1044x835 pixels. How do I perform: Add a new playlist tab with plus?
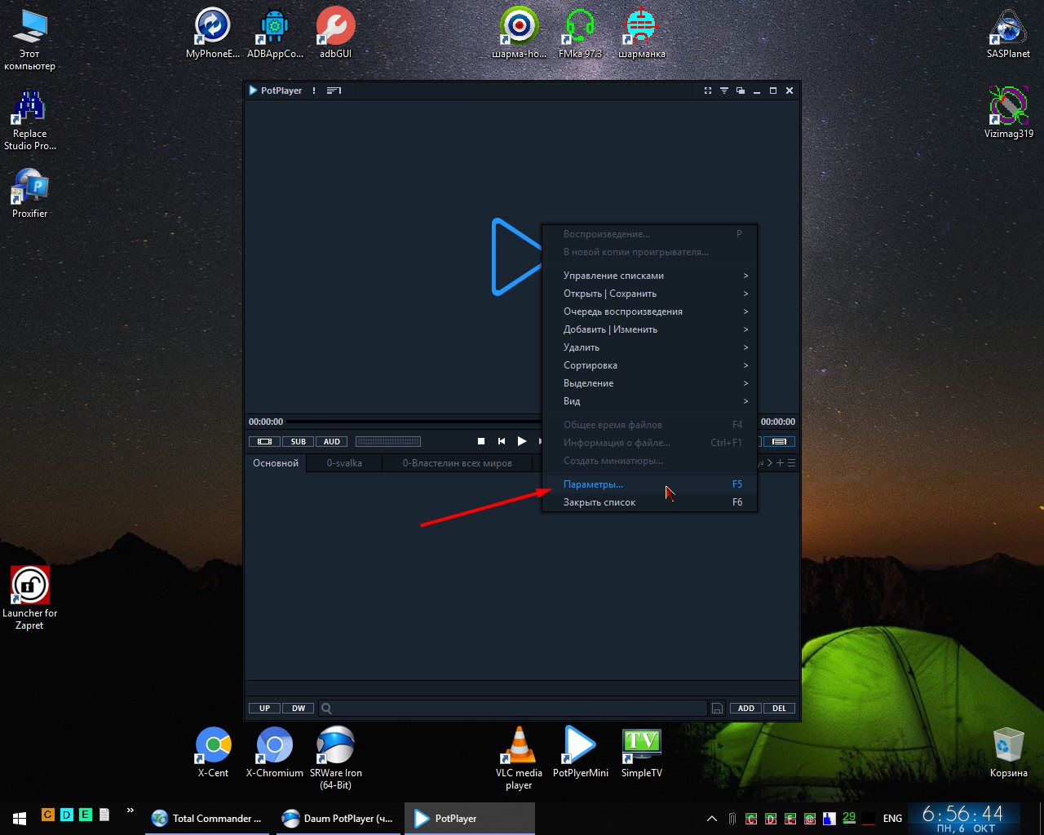point(780,463)
